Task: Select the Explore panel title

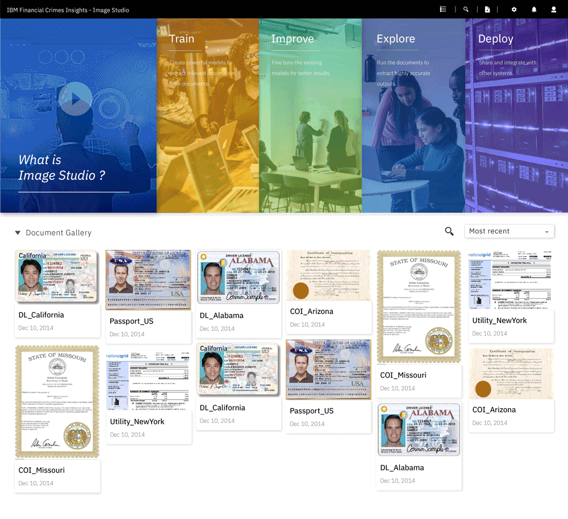Action: 396,39
